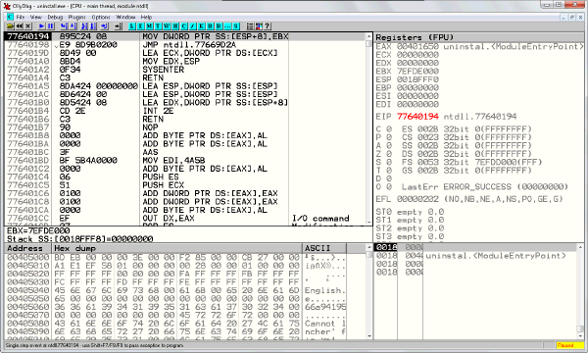Click the LastErr ERROR_SUCCESS line
The height and width of the screenshot is (353, 588).
coord(484,187)
